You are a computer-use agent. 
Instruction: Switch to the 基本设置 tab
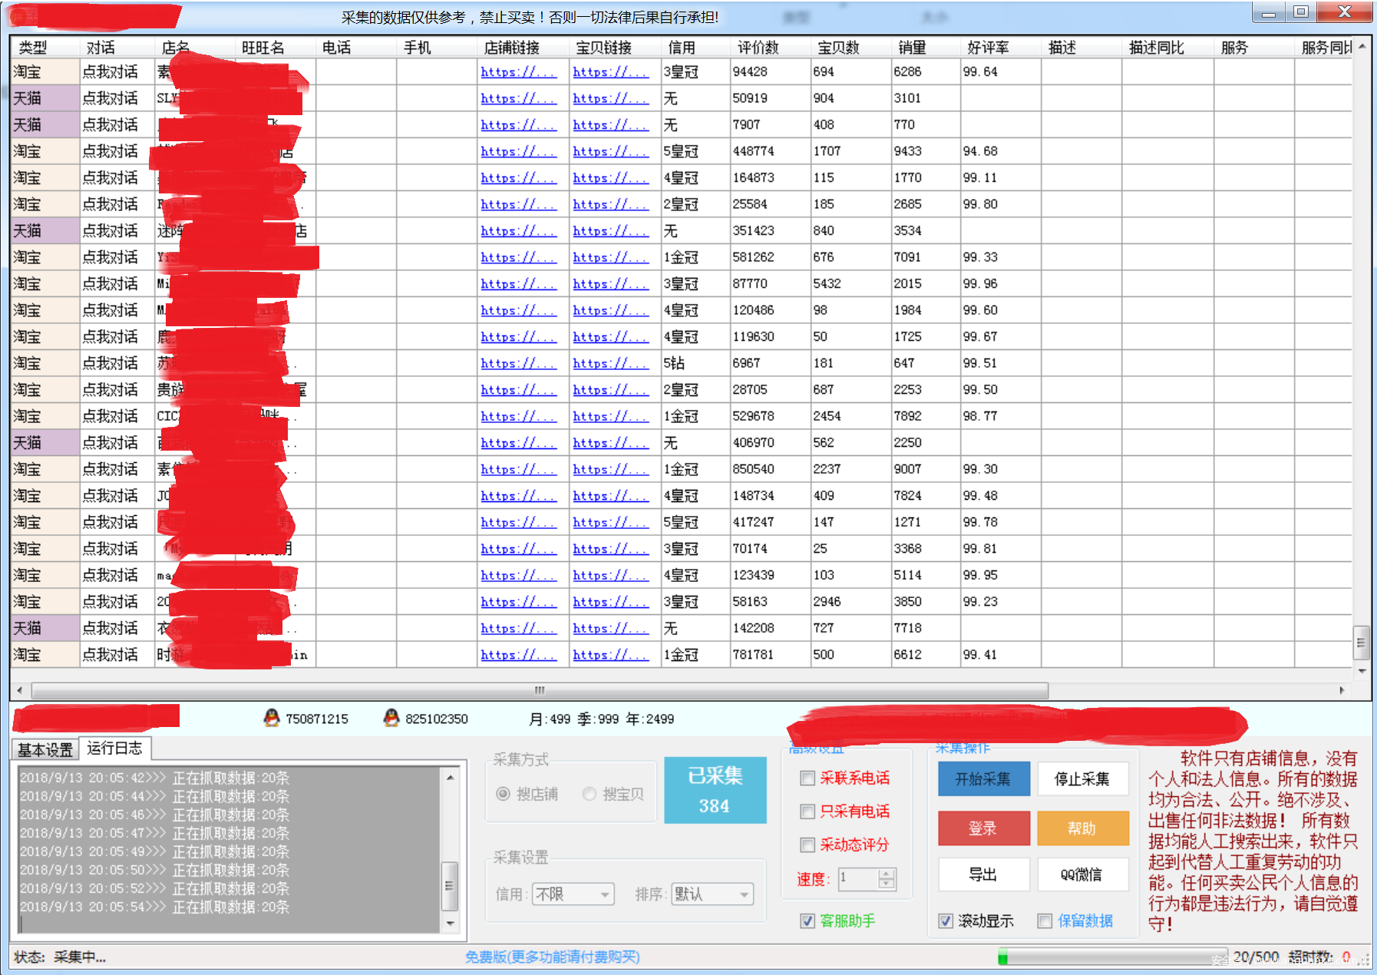coord(45,749)
